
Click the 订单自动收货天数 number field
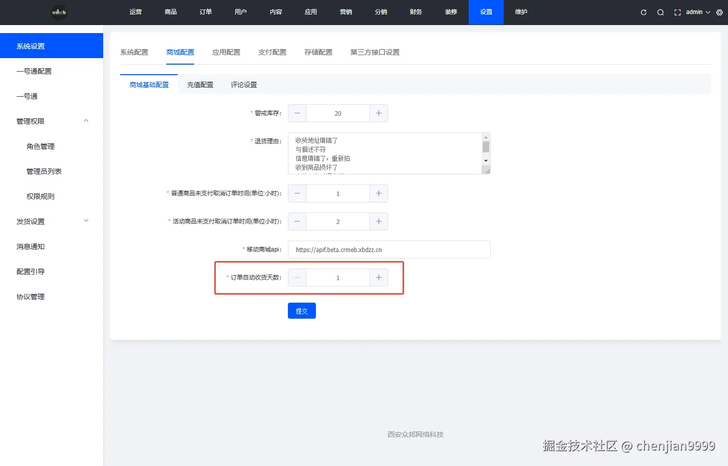338,278
